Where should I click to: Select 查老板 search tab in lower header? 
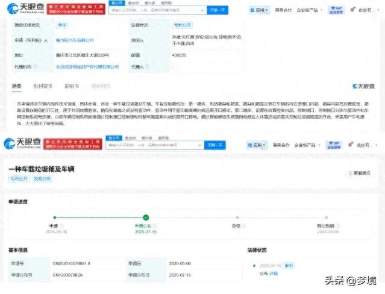click(x=130, y=138)
